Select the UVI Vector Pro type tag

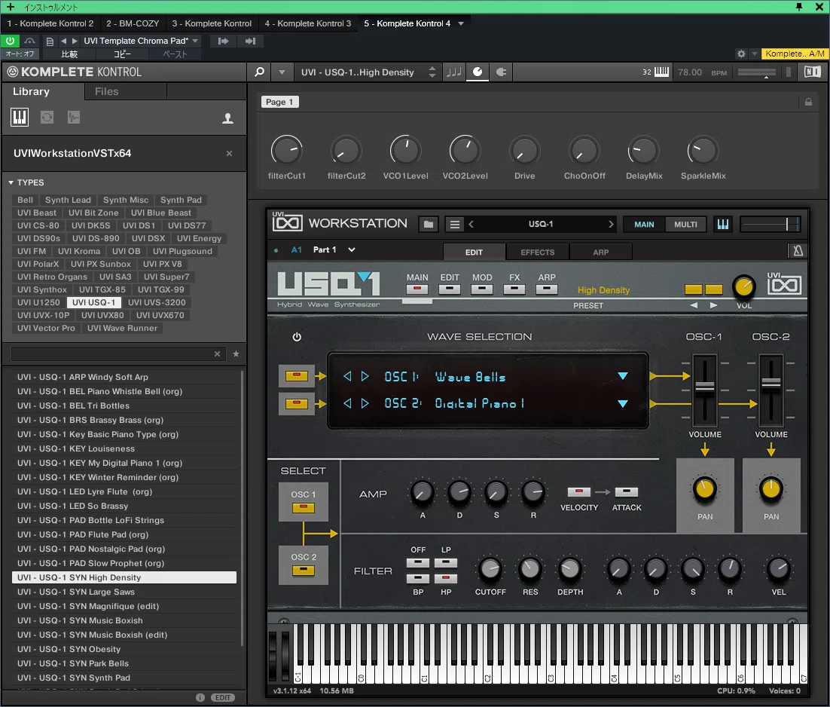point(46,329)
